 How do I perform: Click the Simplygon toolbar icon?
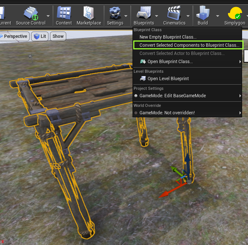tap(235, 13)
